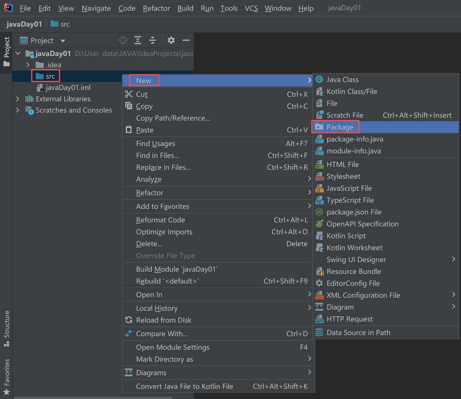Viewport: 461px width, 399px height.
Task: Choose Add to Favorites submenu
Action: [x=218, y=207]
